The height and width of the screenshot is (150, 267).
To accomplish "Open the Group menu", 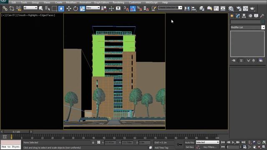I will pos(35,2).
